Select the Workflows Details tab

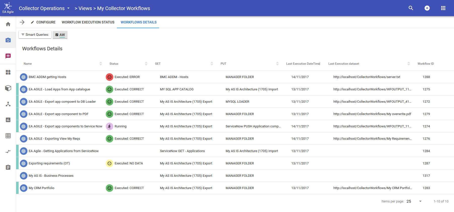tap(138, 22)
